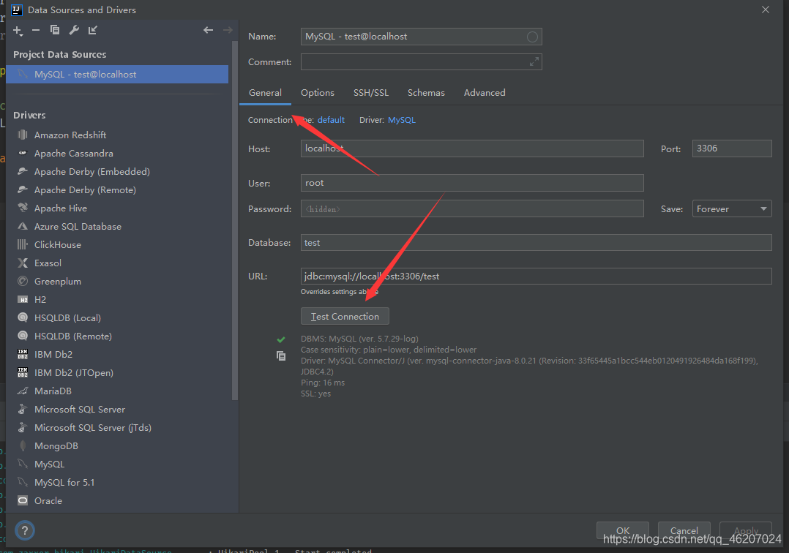This screenshot has height=553, width=789.
Task: Select HSQLDB (Remote) driver
Action: point(73,336)
